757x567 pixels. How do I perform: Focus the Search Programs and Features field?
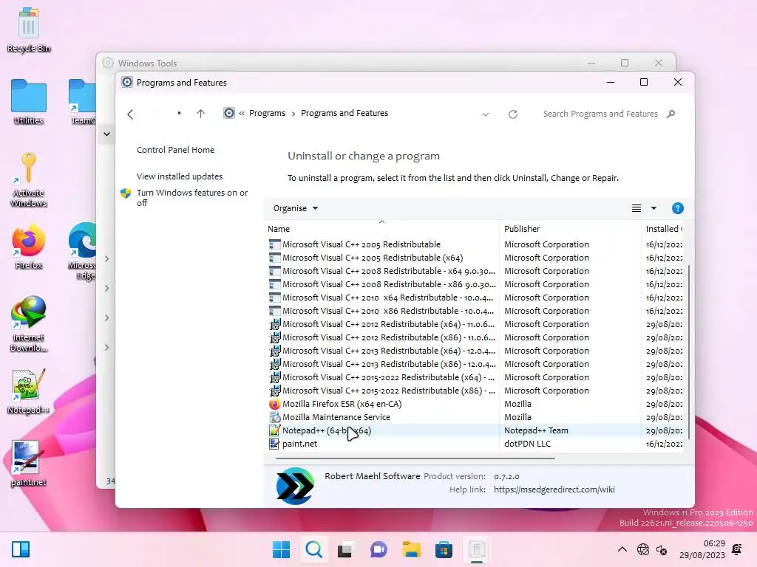pos(600,114)
